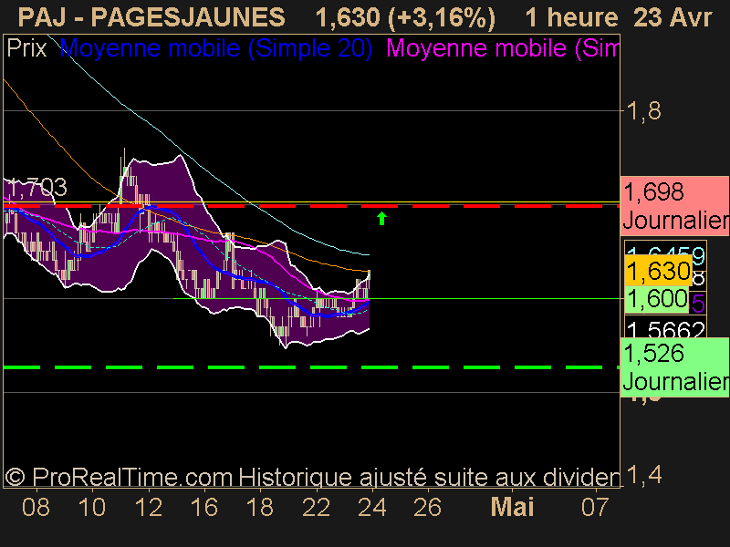Click the '07' date axis label

(595, 507)
